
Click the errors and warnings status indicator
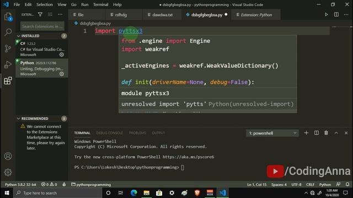[x=49, y=184]
